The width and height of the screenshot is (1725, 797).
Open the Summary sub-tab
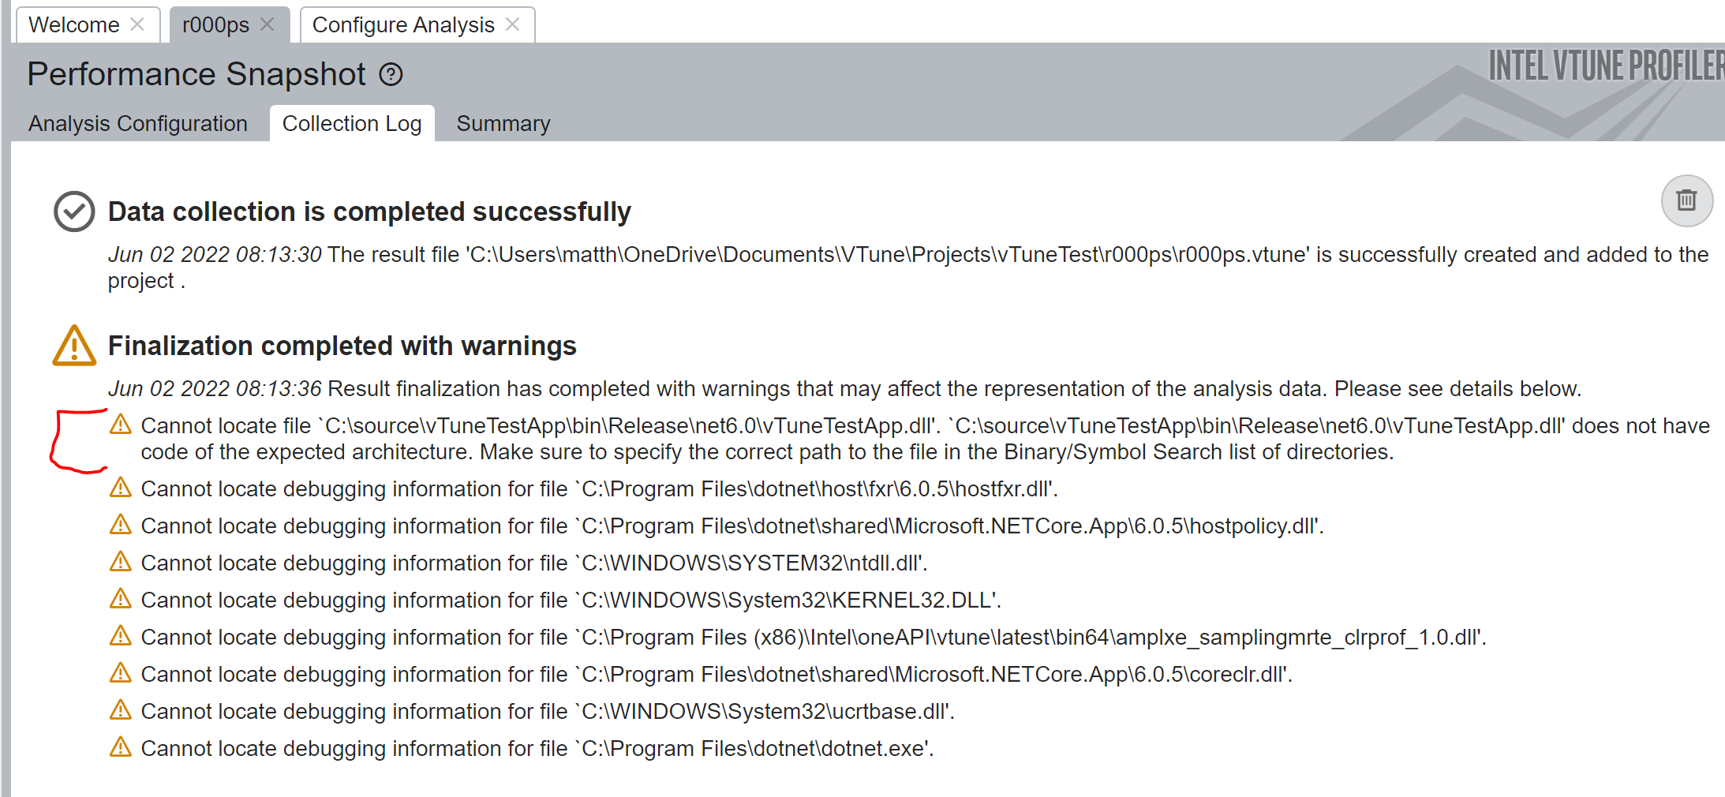coord(503,124)
